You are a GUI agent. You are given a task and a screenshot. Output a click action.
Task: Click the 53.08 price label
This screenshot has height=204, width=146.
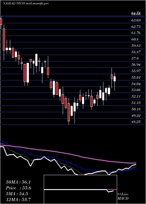pyautogui.click(x=136, y=90)
